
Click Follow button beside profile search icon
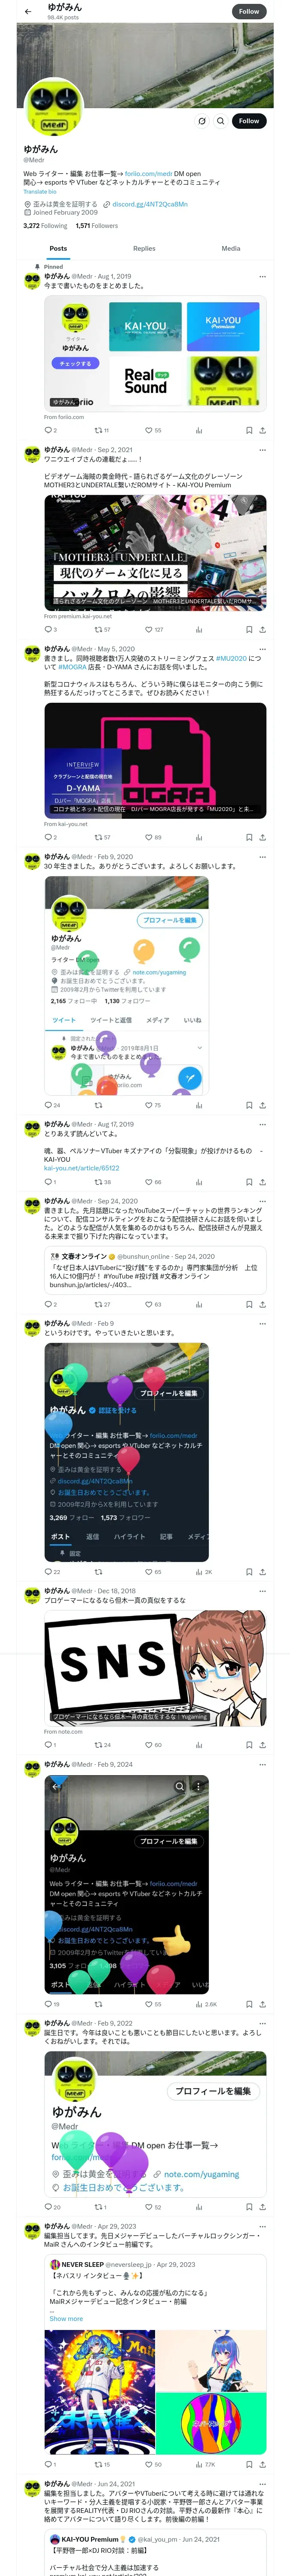coord(249,121)
